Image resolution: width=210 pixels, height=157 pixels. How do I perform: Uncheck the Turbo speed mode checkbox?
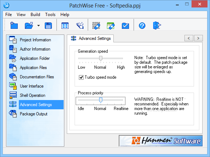pyautogui.click(x=81, y=77)
